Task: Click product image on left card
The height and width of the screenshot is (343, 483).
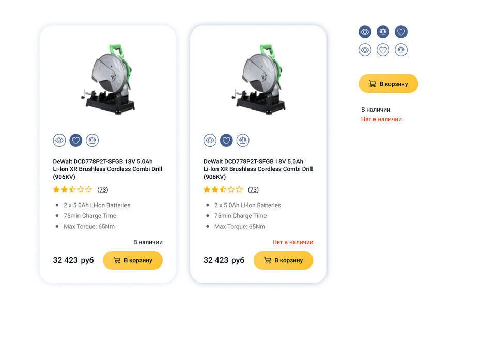Action: [x=108, y=79]
